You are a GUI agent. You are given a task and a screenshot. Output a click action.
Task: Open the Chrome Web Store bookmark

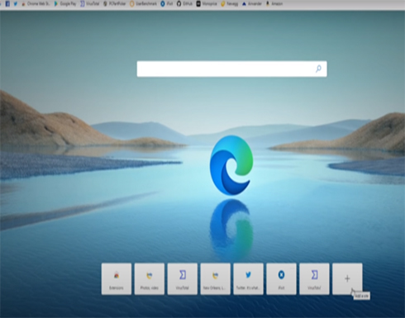pos(36,3)
